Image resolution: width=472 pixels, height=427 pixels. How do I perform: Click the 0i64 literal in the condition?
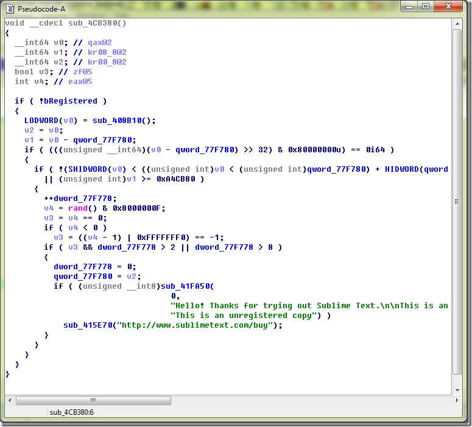[375, 150]
